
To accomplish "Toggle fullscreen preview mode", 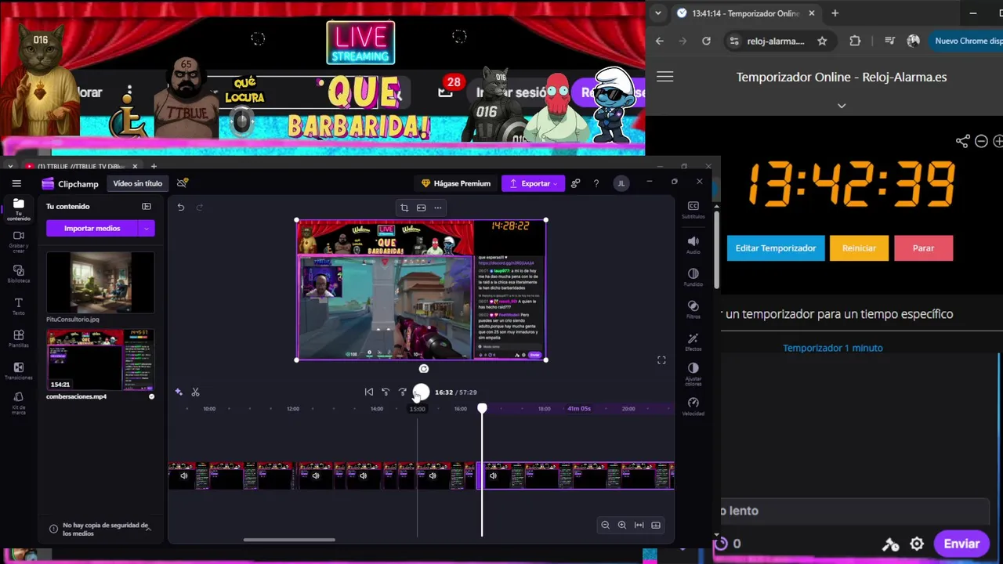I will tap(661, 360).
